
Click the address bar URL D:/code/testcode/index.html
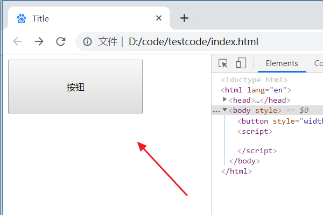coord(193,41)
